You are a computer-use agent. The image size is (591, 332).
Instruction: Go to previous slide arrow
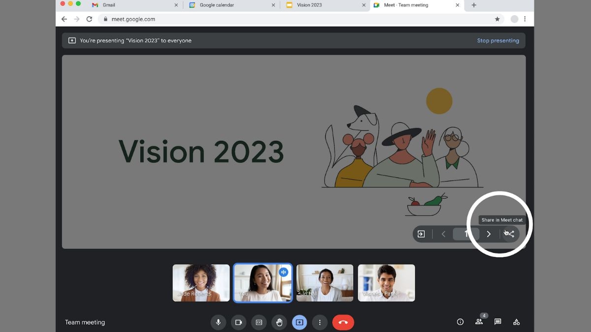(443, 234)
